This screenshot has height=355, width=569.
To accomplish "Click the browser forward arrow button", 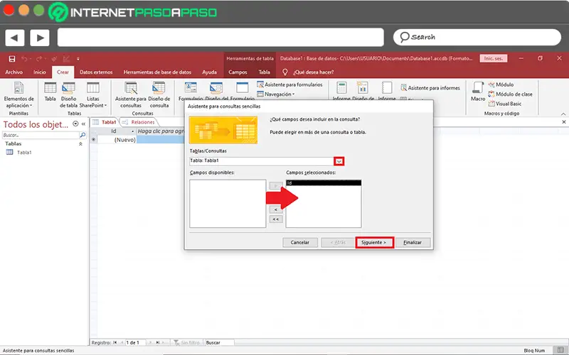I will click(40, 38).
